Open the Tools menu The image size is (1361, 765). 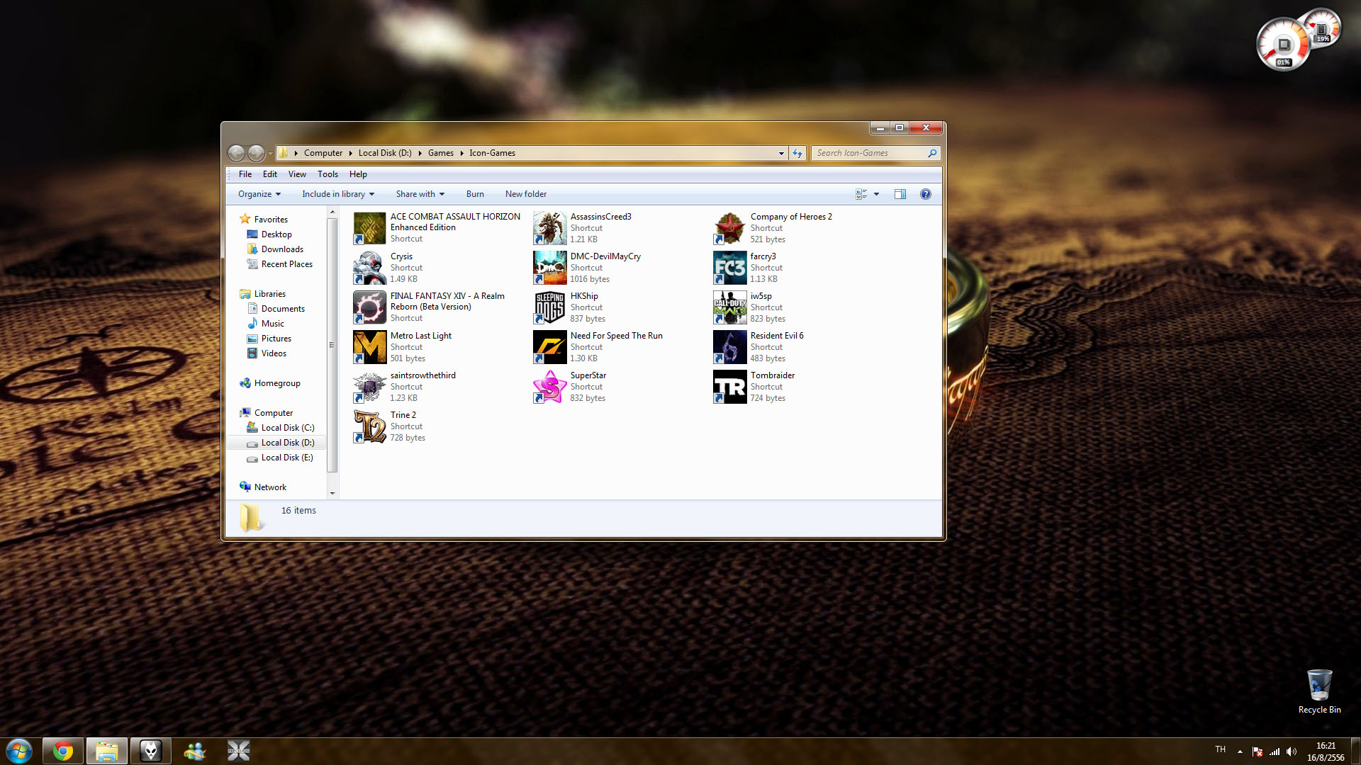pyautogui.click(x=327, y=174)
